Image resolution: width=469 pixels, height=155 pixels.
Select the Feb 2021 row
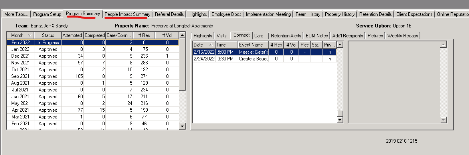point(93,123)
